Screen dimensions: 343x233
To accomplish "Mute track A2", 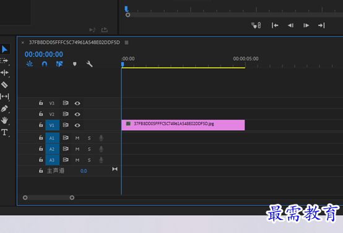I will click(77, 149).
